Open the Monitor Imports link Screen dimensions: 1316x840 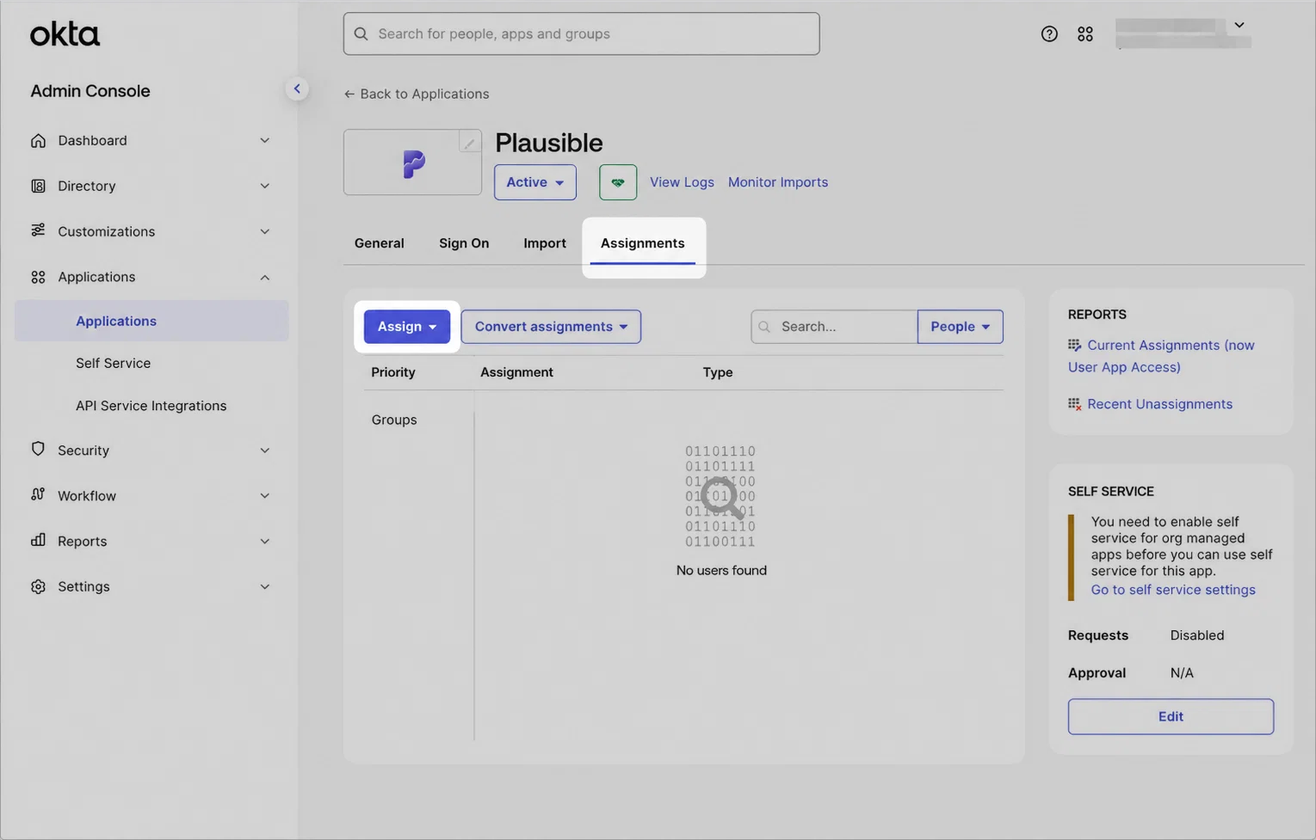pos(778,182)
